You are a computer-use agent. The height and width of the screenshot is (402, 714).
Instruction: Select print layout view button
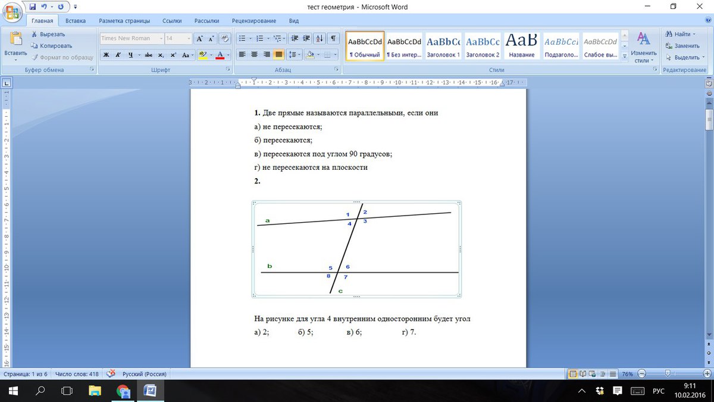point(573,374)
